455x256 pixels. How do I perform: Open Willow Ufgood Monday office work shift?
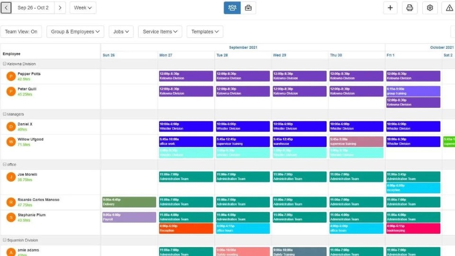pyautogui.click(x=186, y=141)
